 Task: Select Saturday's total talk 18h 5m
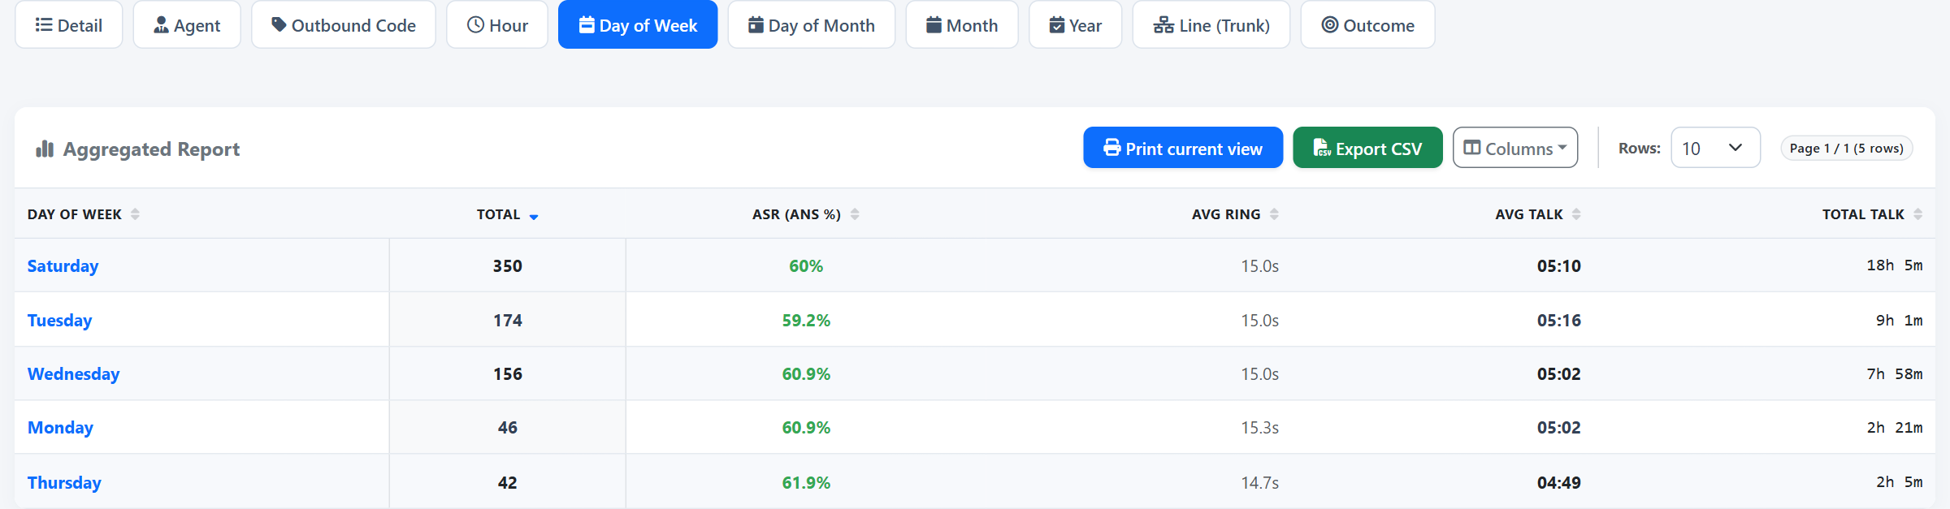point(1894,265)
